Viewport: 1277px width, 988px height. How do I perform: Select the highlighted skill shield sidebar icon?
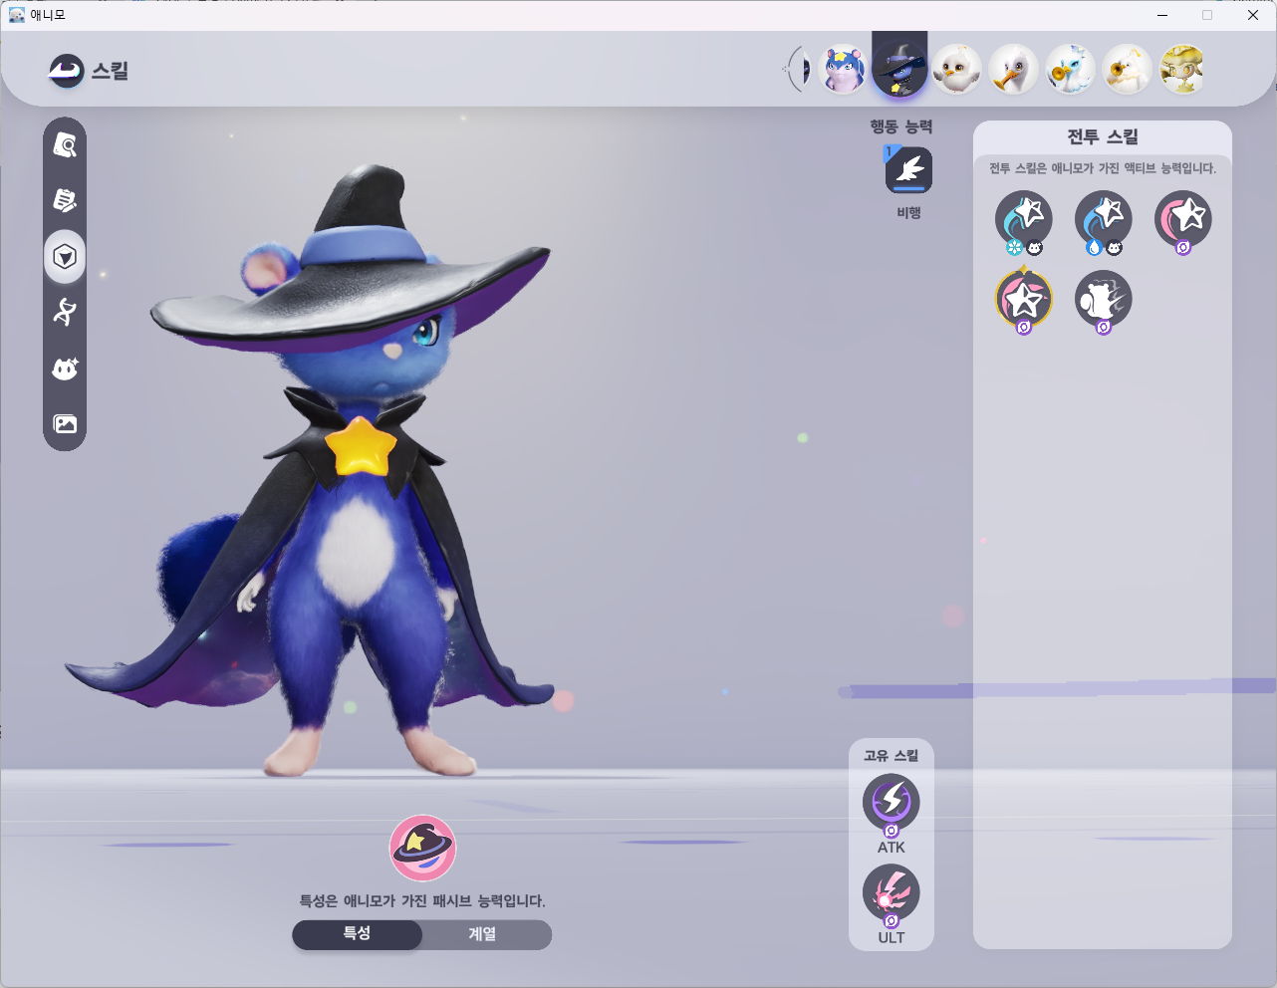(65, 257)
